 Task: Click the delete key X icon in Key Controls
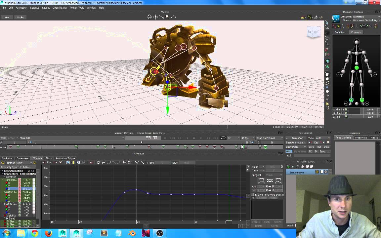click(328, 142)
